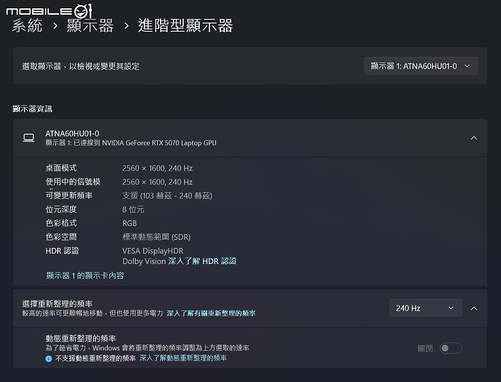Click the HDR 認證 label
This screenshot has width=501, height=382.
(x=62, y=251)
